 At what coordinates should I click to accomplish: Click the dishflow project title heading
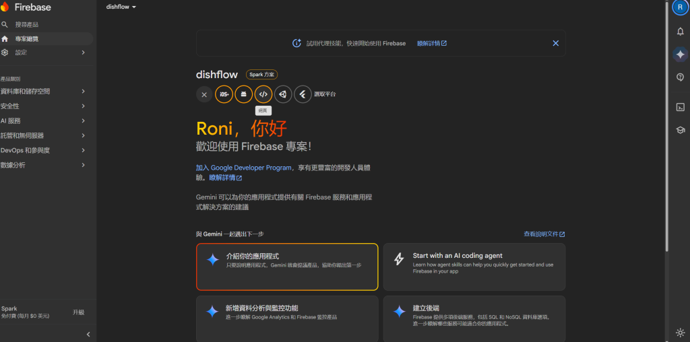[217, 75]
